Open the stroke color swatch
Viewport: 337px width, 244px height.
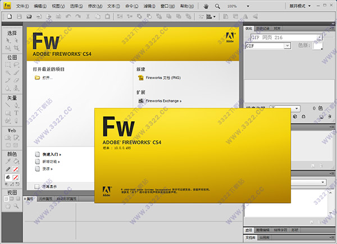[x=16, y=169]
